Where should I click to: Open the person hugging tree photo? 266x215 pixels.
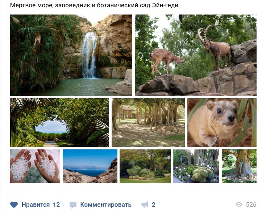tap(239, 166)
